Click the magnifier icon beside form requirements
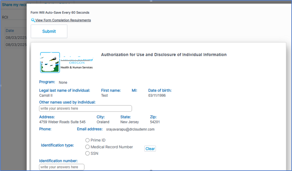The width and height of the screenshot is (292, 171). 33,20
